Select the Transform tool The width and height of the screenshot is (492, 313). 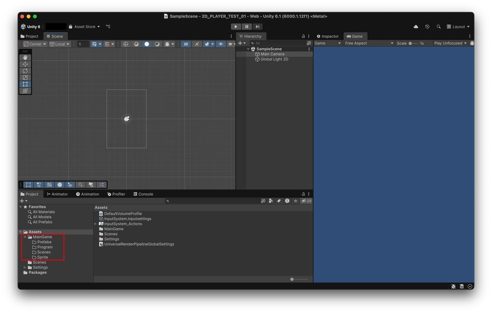[25, 91]
